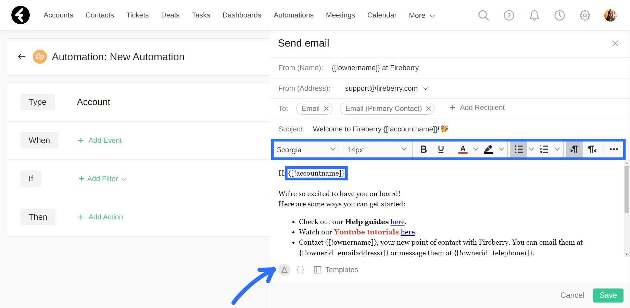Toggle the numbered list button

(544, 149)
